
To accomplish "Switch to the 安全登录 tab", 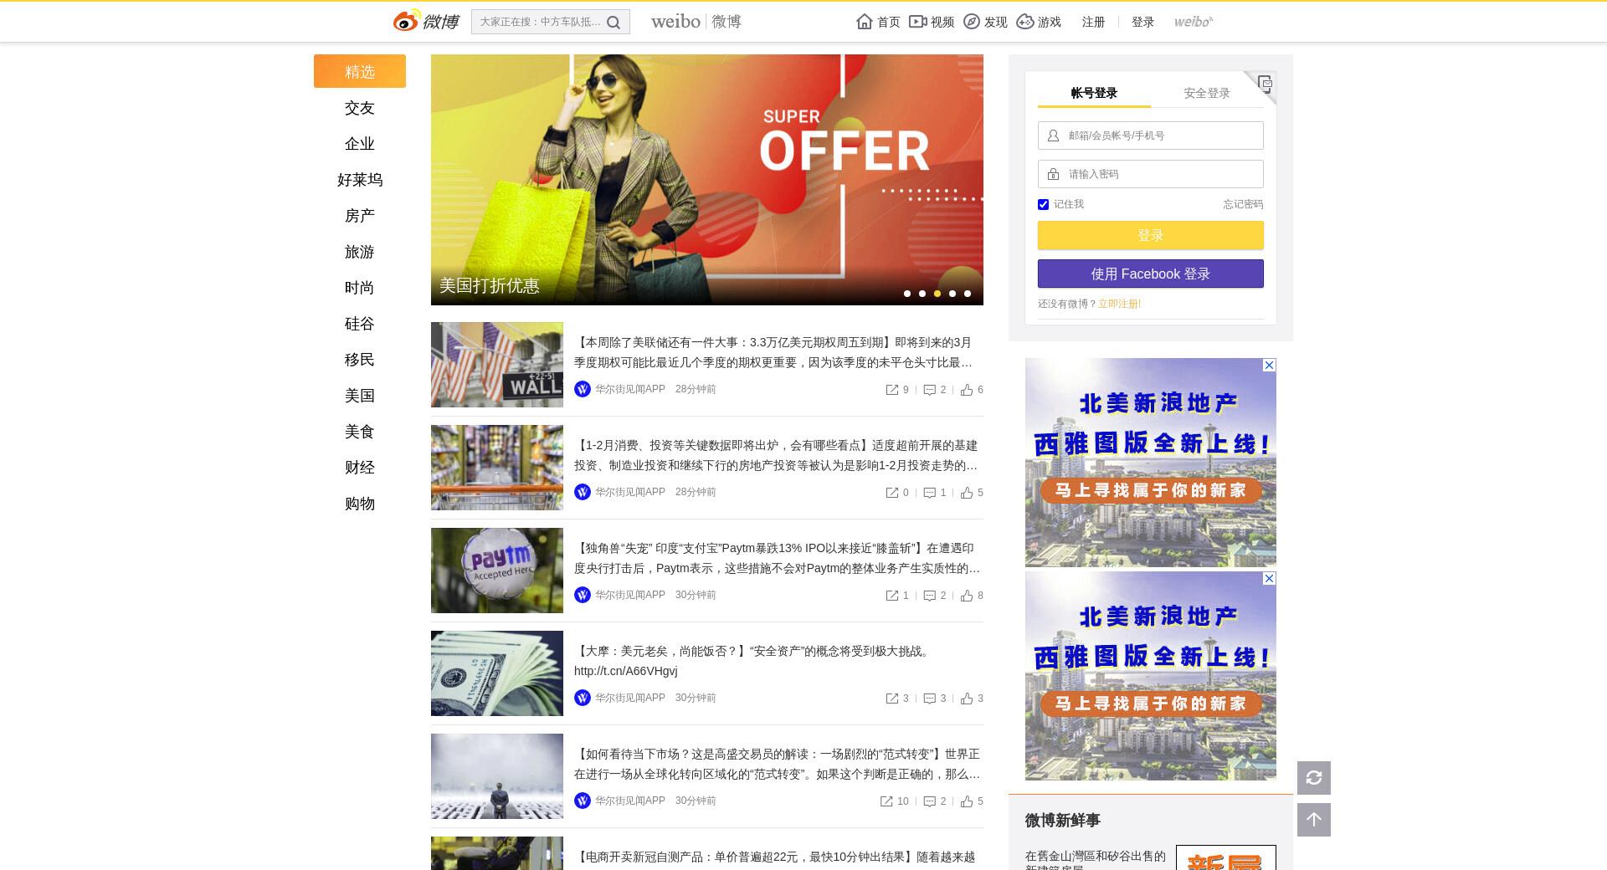I will coord(1207,93).
